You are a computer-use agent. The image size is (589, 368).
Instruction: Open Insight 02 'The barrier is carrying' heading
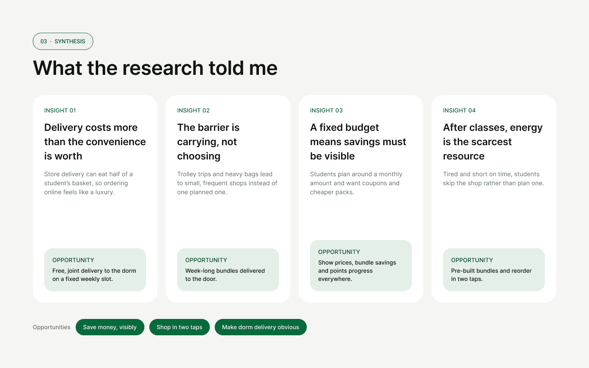click(x=209, y=141)
